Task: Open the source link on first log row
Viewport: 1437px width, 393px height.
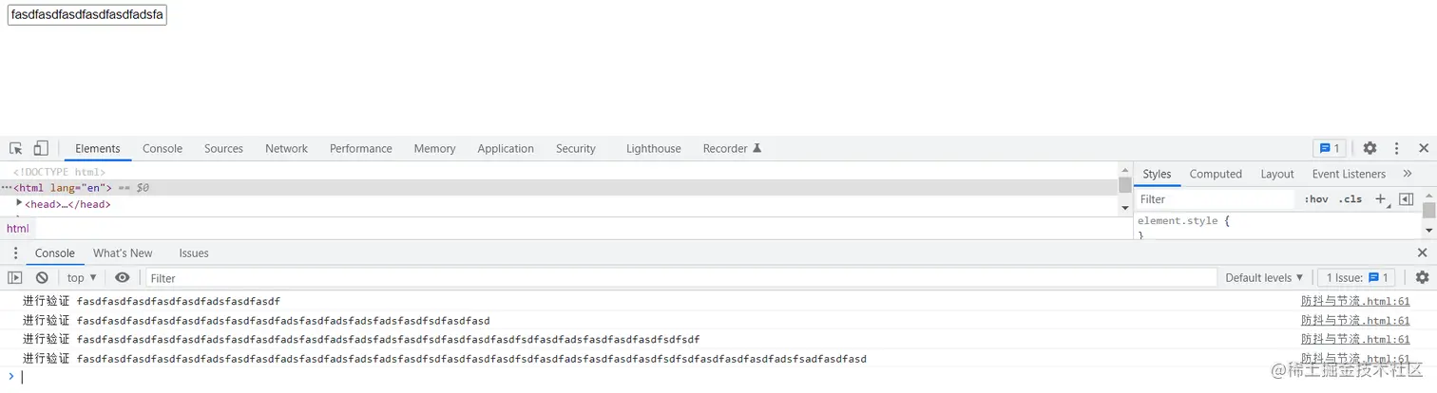Action: pyautogui.click(x=1355, y=301)
